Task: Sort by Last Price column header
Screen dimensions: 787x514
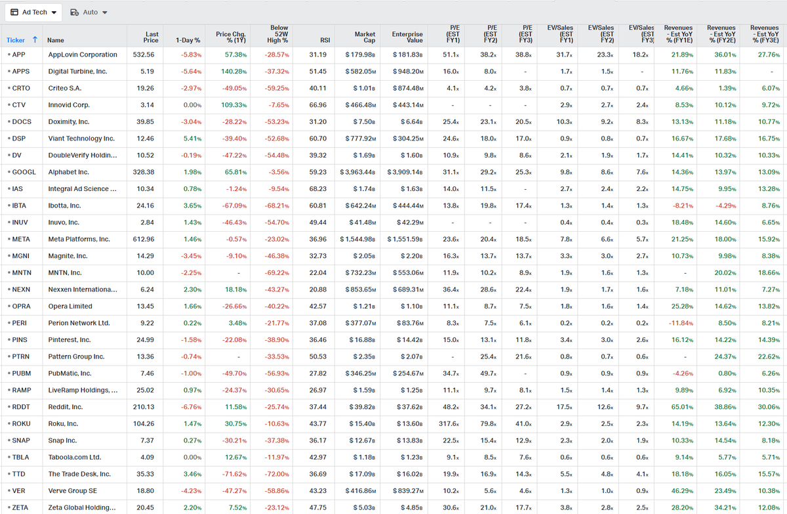Action: (x=151, y=37)
